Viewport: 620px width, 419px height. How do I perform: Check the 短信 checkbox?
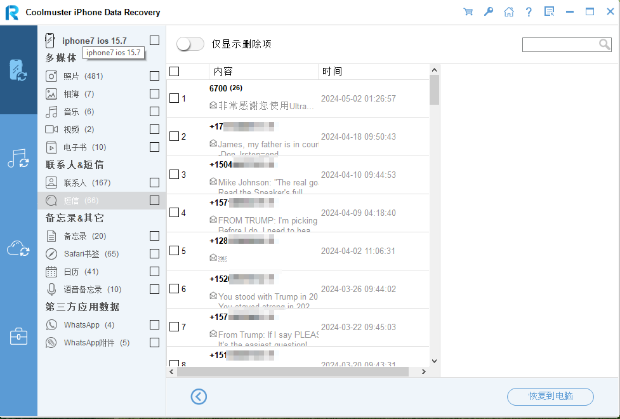pos(155,200)
